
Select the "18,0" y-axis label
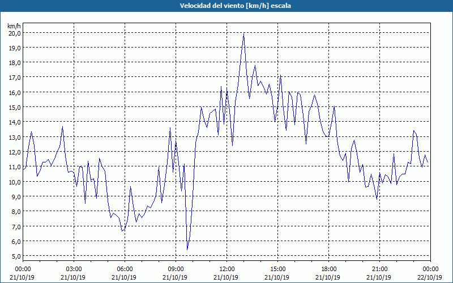(x=15, y=63)
